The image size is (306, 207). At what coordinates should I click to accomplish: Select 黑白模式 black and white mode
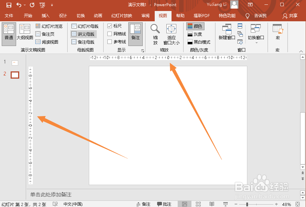pyautogui.click(x=199, y=42)
